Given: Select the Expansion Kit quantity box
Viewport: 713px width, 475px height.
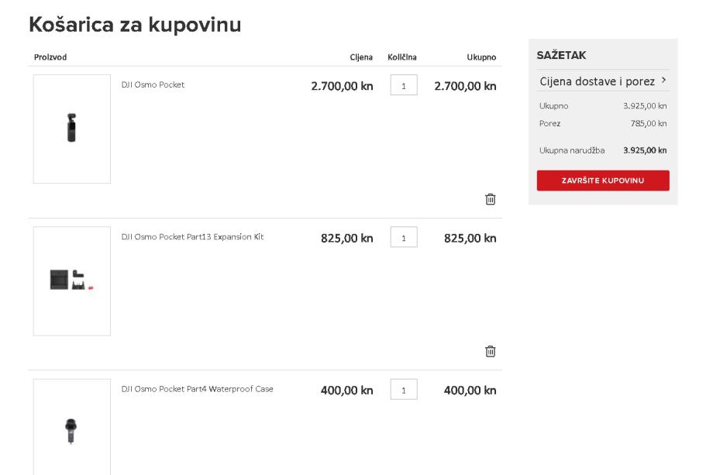Looking at the screenshot, I should pyautogui.click(x=404, y=237).
